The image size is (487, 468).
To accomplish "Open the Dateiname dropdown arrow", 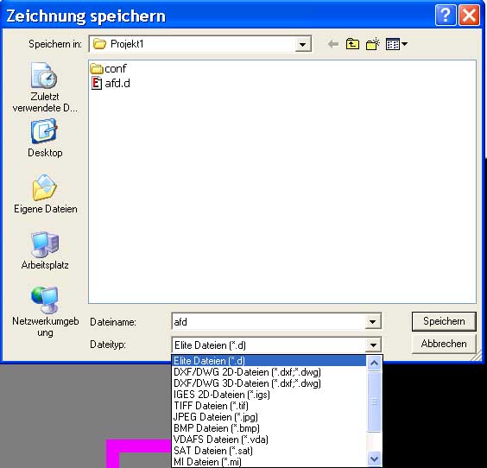I will (373, 321).
